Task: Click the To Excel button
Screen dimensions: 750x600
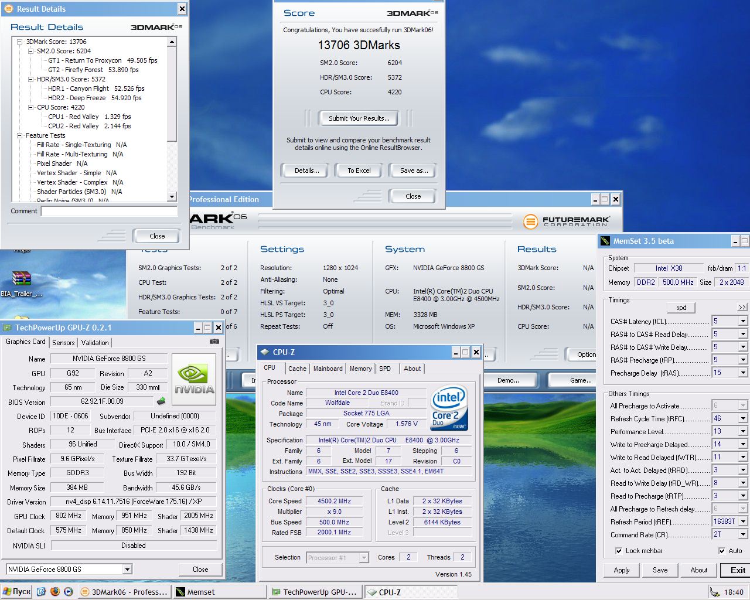Action: pos(359,171)
